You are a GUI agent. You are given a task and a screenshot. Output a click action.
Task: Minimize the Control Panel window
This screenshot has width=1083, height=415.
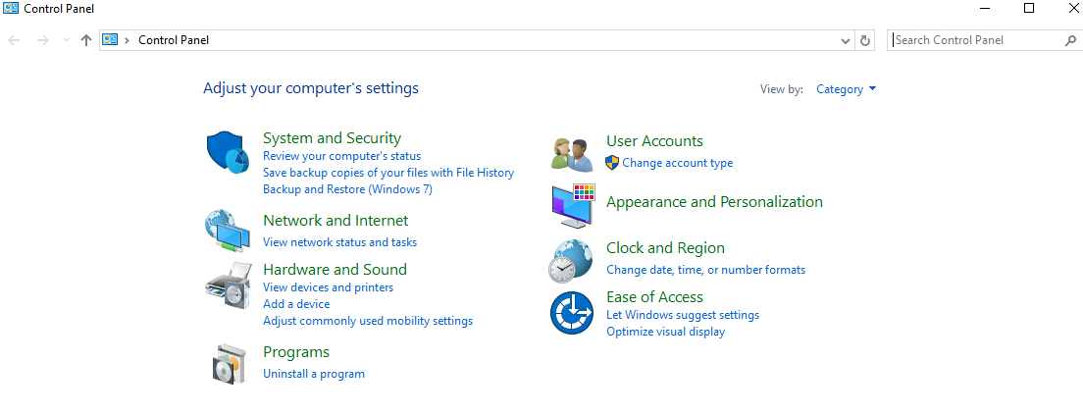986,8
